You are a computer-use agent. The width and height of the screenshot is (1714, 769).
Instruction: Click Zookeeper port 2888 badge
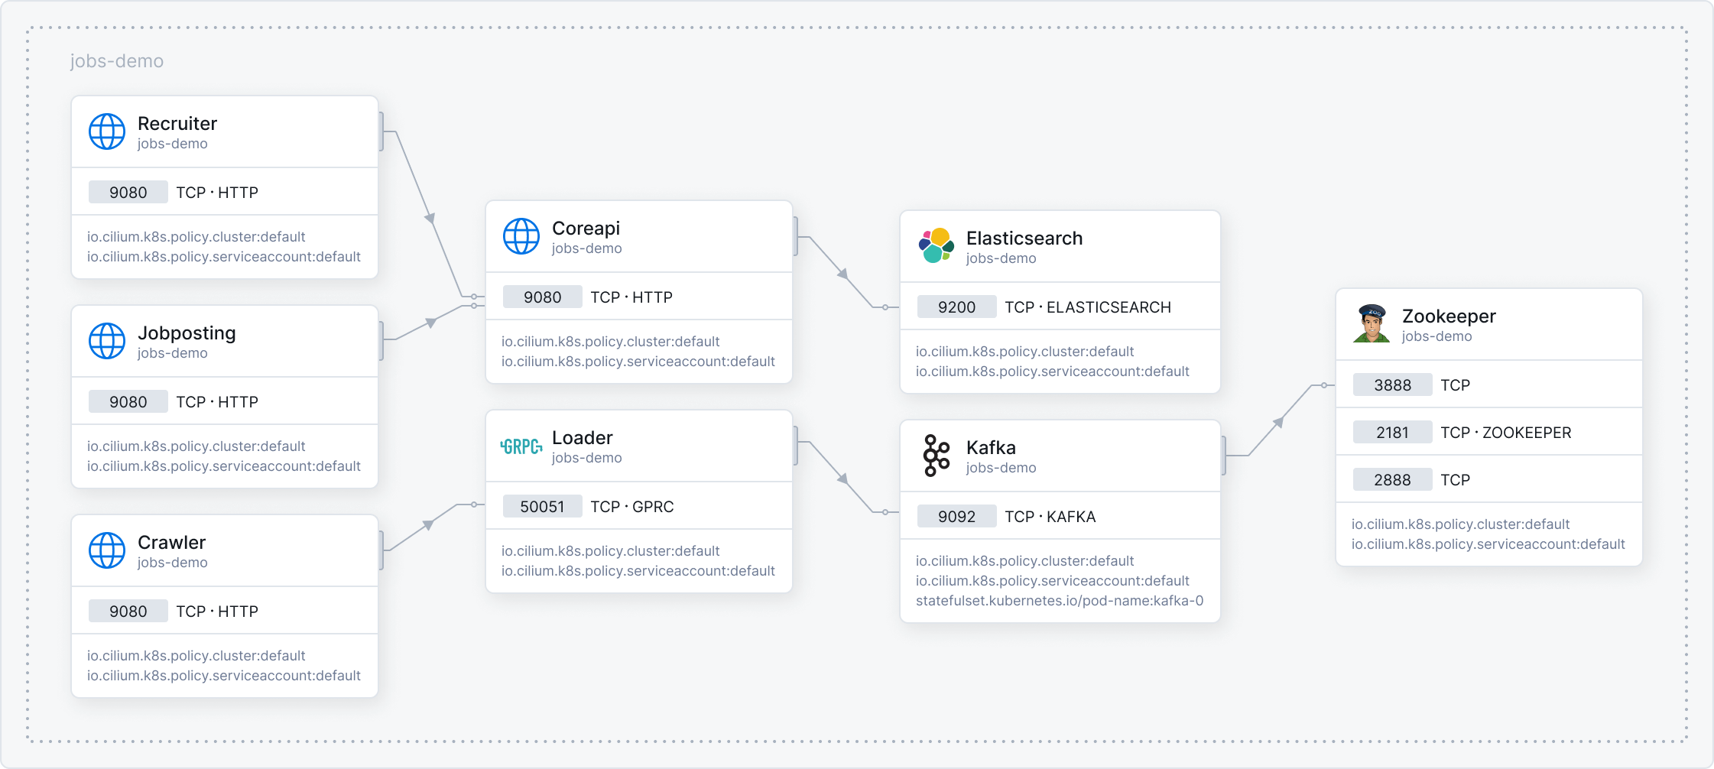tap(1393, 480)
